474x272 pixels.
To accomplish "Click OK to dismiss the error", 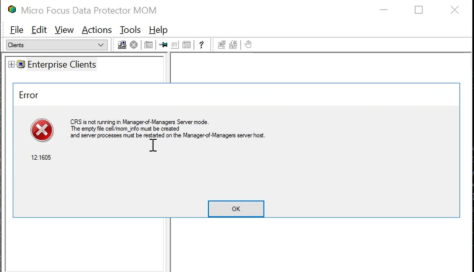I will [236, 209].
